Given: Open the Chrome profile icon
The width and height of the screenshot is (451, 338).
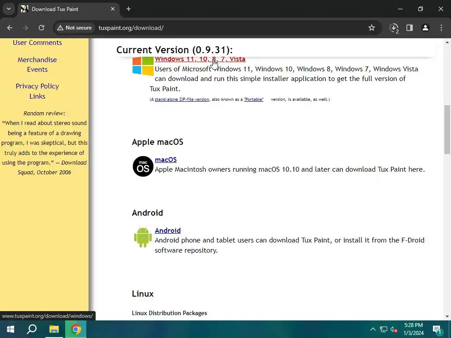Looking at the screenshot, I should point(425,28).
